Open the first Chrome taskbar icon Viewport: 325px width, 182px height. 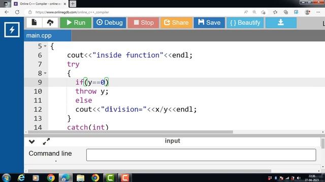coord(51,177)
